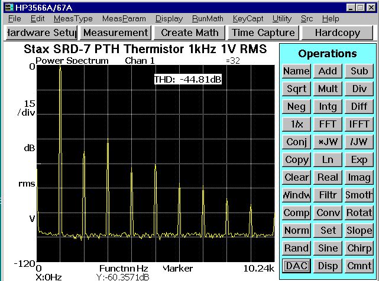Click the FFT operation button
The width and height of the screenshot is (379, 281).
tap(328, 124)
